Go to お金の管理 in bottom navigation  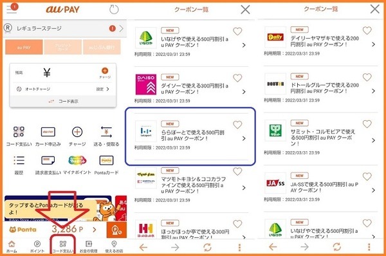(88, 246)
